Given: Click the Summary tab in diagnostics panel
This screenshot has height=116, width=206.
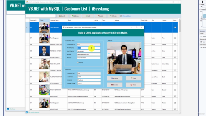Looking at the screenshot, I should tap(202, 31).
